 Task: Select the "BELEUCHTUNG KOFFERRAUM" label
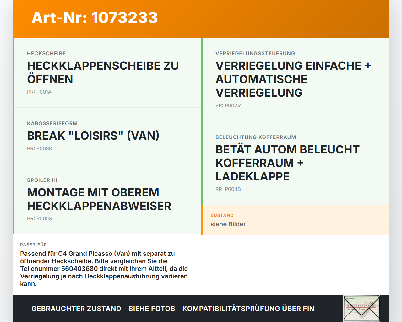(256, 137)
